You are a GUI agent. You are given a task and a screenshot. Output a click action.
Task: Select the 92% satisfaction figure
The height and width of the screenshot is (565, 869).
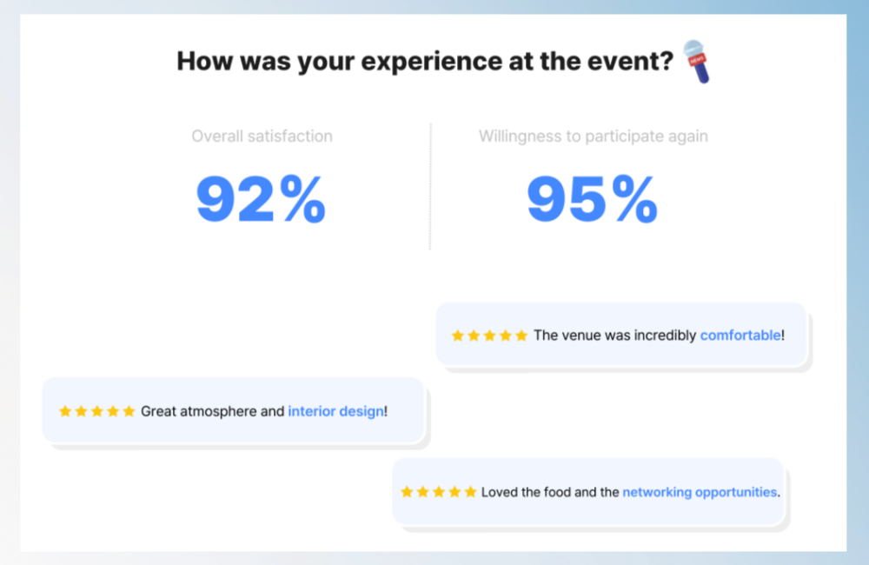pos(261,200)
